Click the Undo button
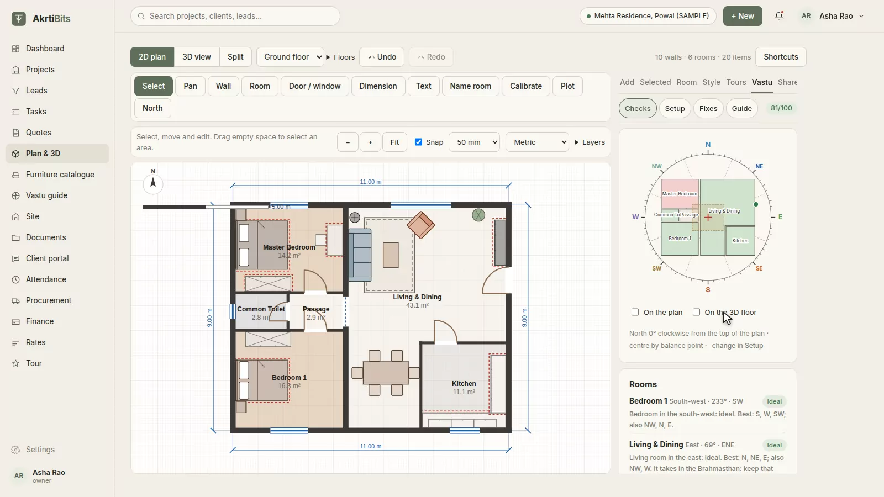 [382, 57]
